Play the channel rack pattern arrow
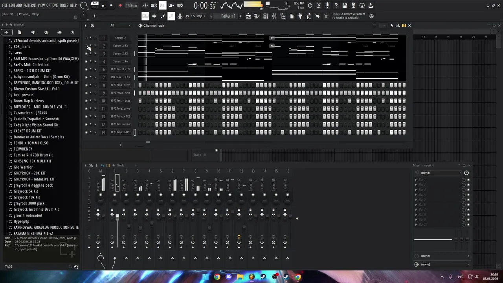 pyautogui.click(x=86, y=26)
